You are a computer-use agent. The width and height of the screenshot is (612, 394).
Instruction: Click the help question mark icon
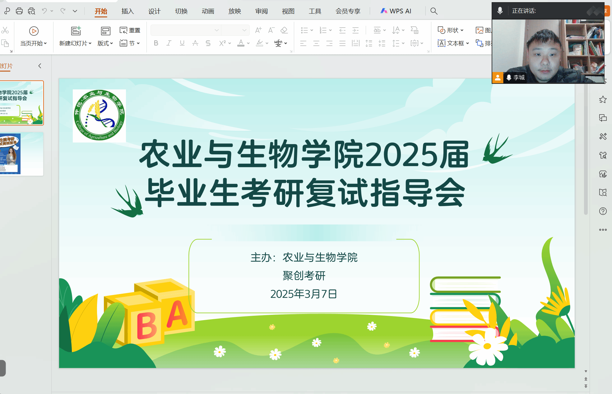(x=603, y=211)
